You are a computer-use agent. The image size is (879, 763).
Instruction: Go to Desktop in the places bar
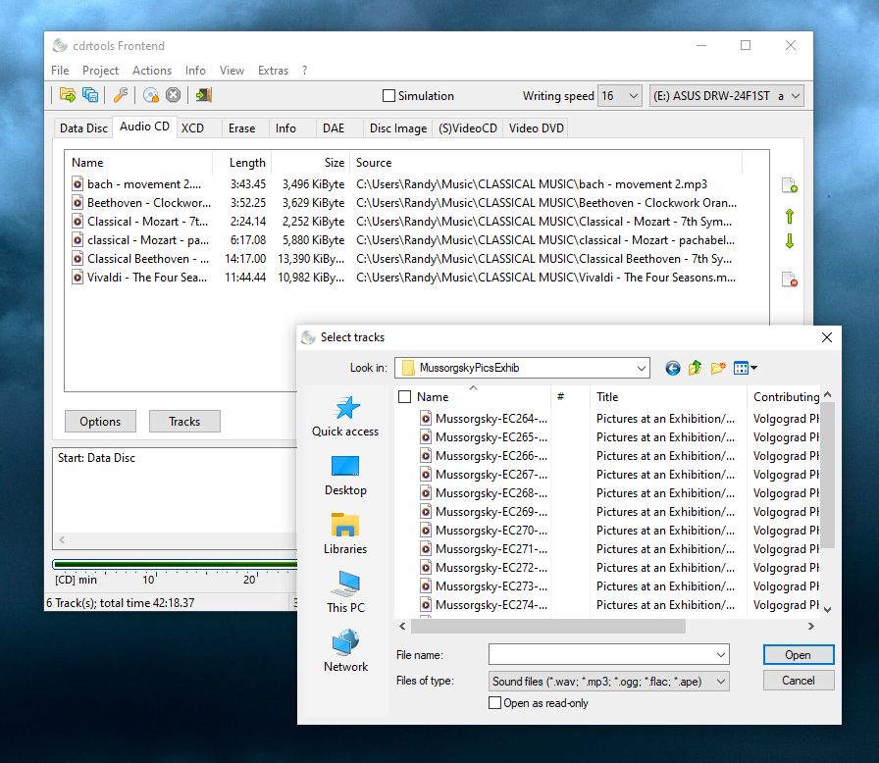tap(345, 476)
